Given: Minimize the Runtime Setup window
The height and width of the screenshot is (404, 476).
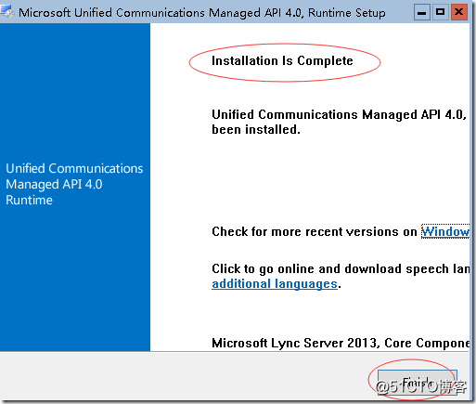Looking at the screenshot, I should tap(422, 12).
